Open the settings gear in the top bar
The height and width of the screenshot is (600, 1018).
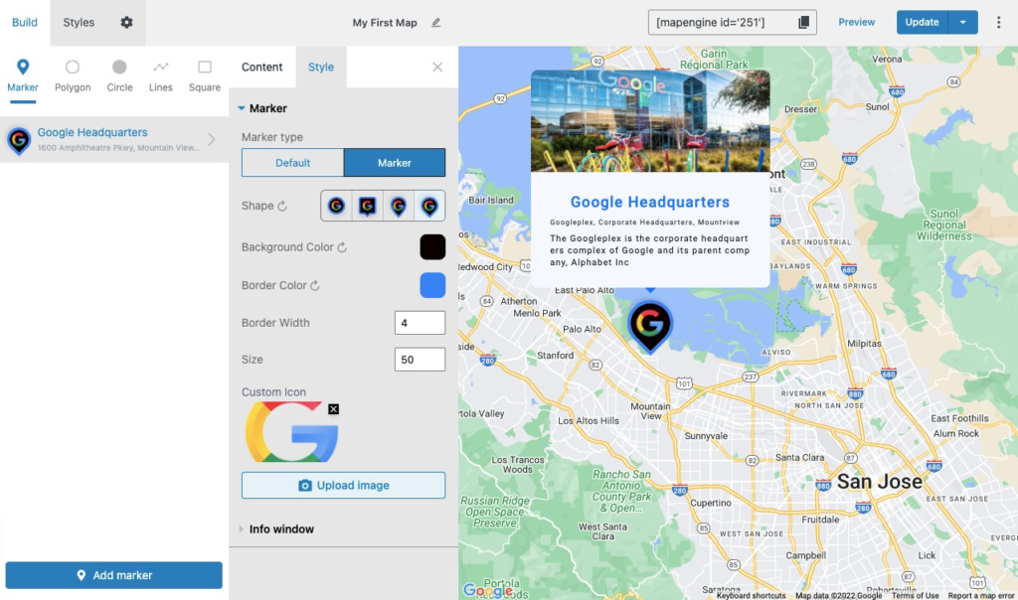click(x=126, y=22)
